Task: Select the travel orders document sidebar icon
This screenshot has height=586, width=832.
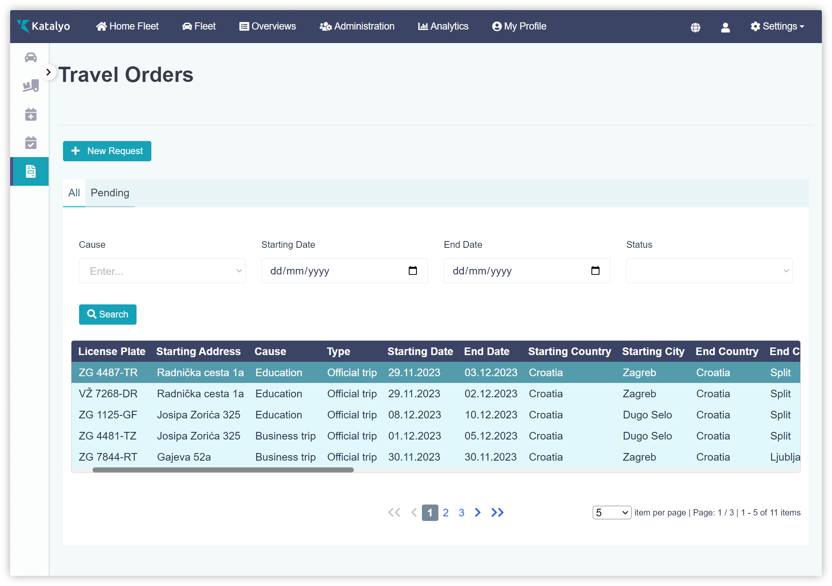Action: (30, 171)
